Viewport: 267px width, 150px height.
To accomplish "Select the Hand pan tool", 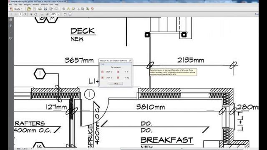I will [35, 14].
